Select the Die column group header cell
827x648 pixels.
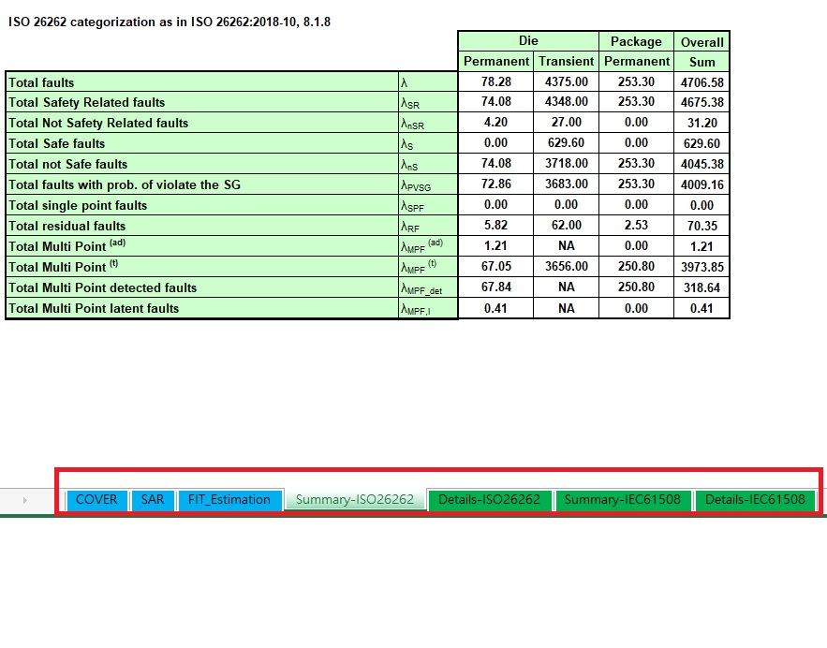click(528, 41)
